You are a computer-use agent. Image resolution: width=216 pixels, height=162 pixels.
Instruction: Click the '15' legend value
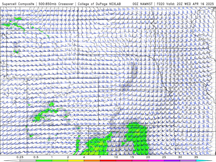coord(132,157)
